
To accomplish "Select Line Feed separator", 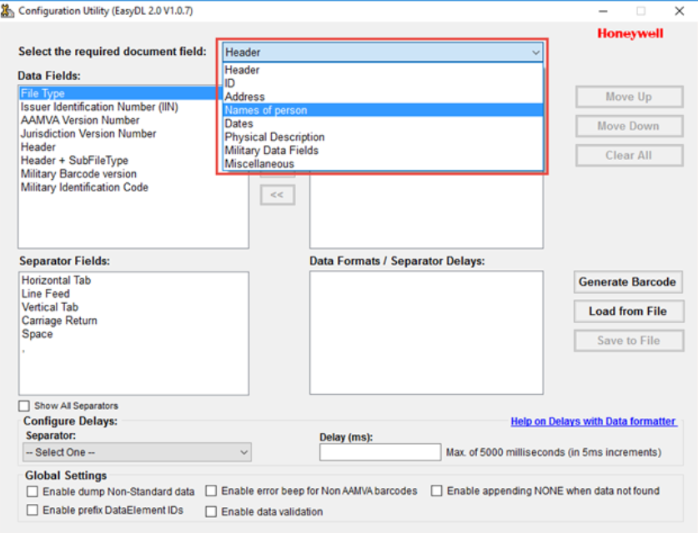I will pos(46,294).
